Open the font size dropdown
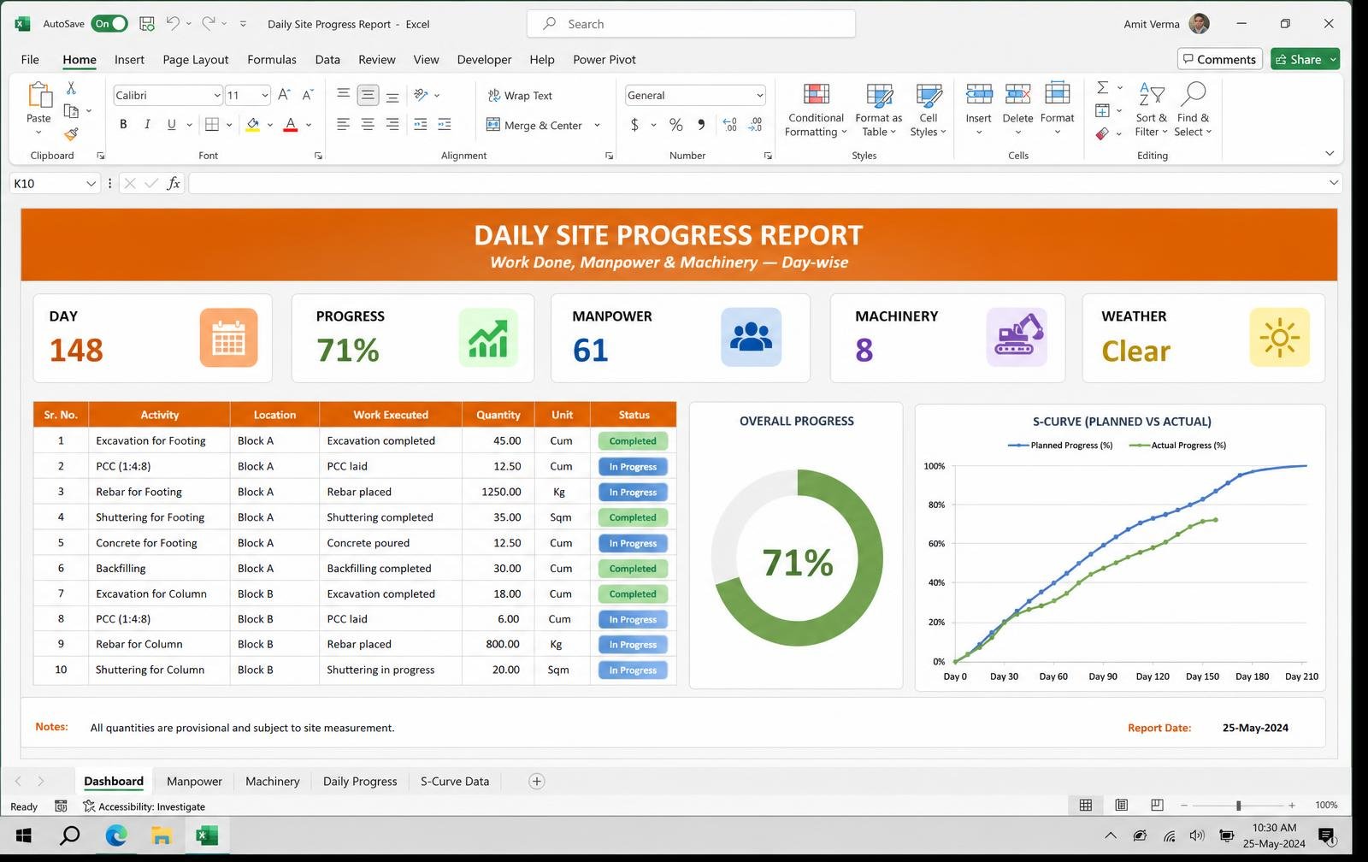 point(264,95)
